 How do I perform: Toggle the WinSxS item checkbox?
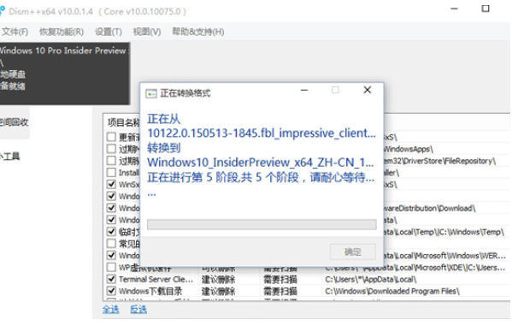(111, 184)
